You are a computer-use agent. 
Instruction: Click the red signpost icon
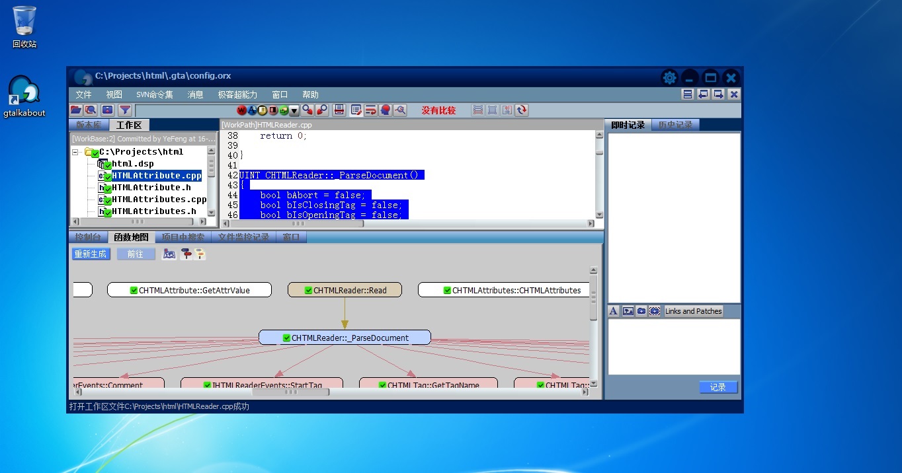[186, 254]
